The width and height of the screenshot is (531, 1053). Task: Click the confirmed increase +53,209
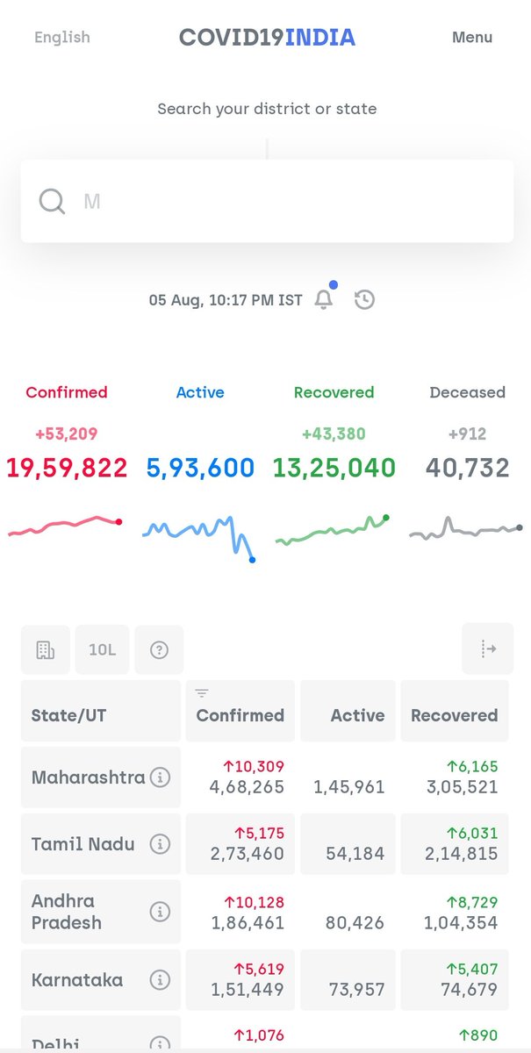(67, 434)
